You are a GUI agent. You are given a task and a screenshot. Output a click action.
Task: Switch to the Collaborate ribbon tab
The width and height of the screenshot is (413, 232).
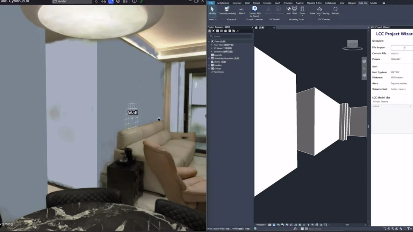coord(330,3)
